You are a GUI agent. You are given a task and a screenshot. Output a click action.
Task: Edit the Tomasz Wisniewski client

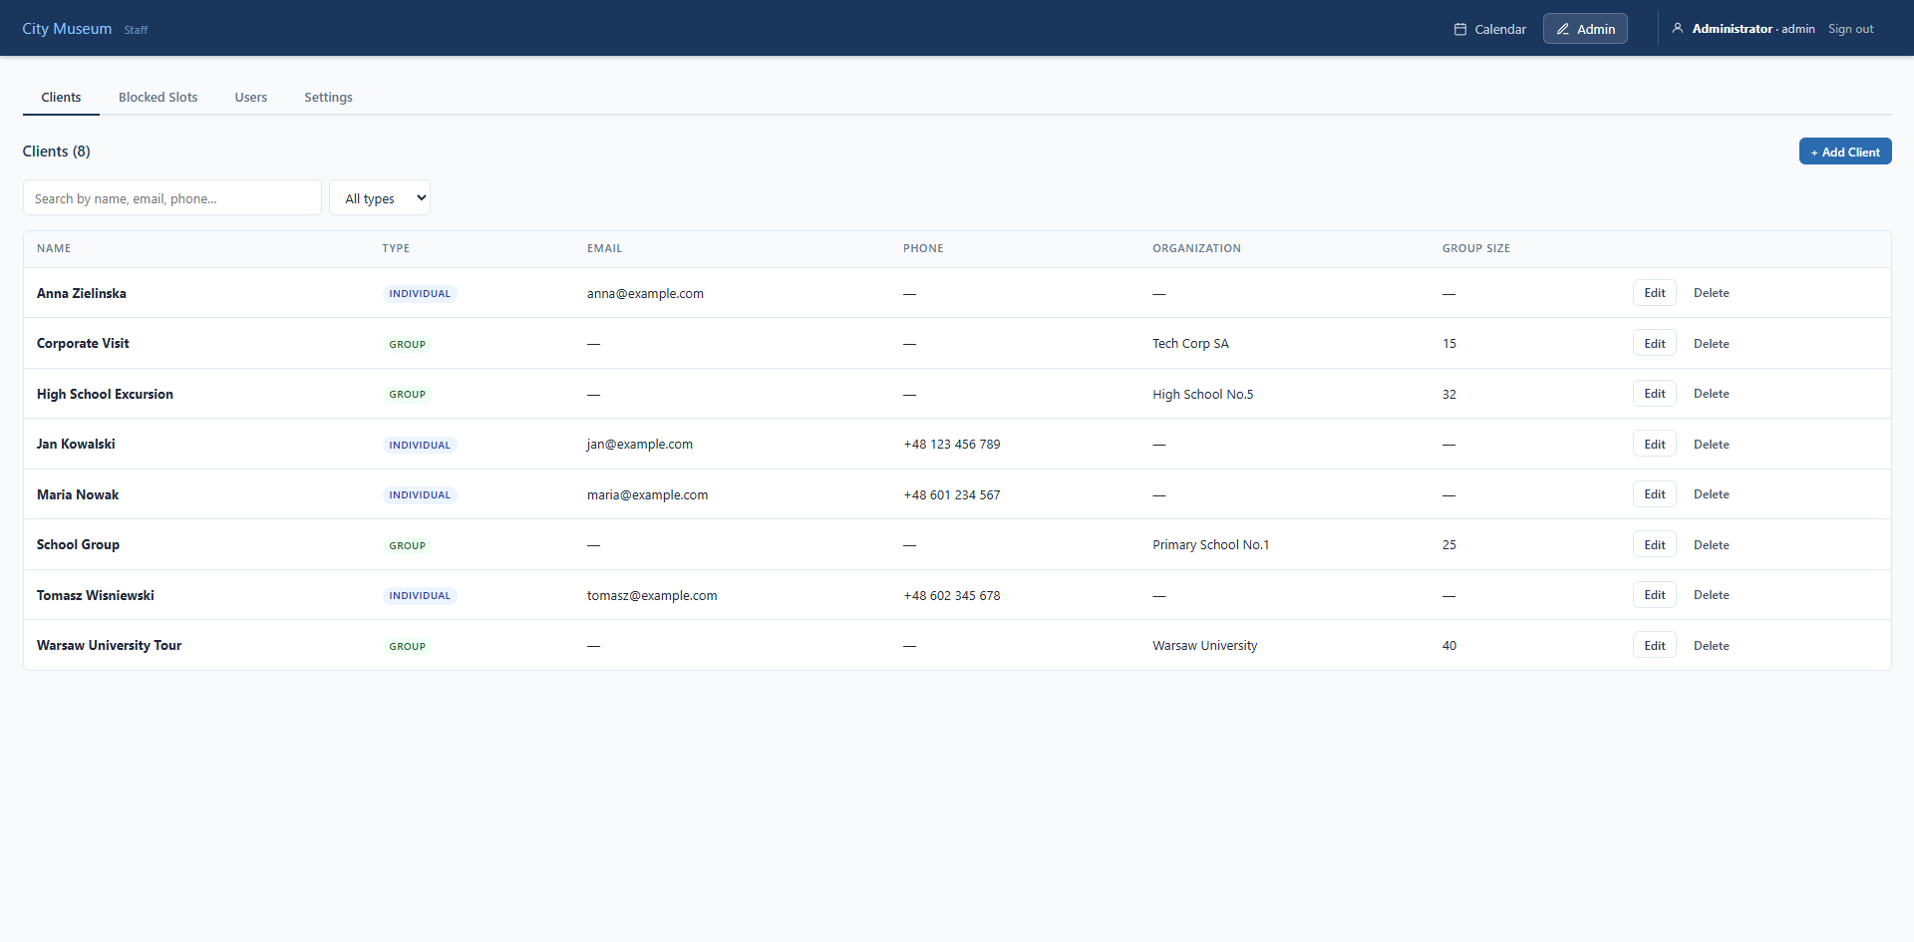1655,595
